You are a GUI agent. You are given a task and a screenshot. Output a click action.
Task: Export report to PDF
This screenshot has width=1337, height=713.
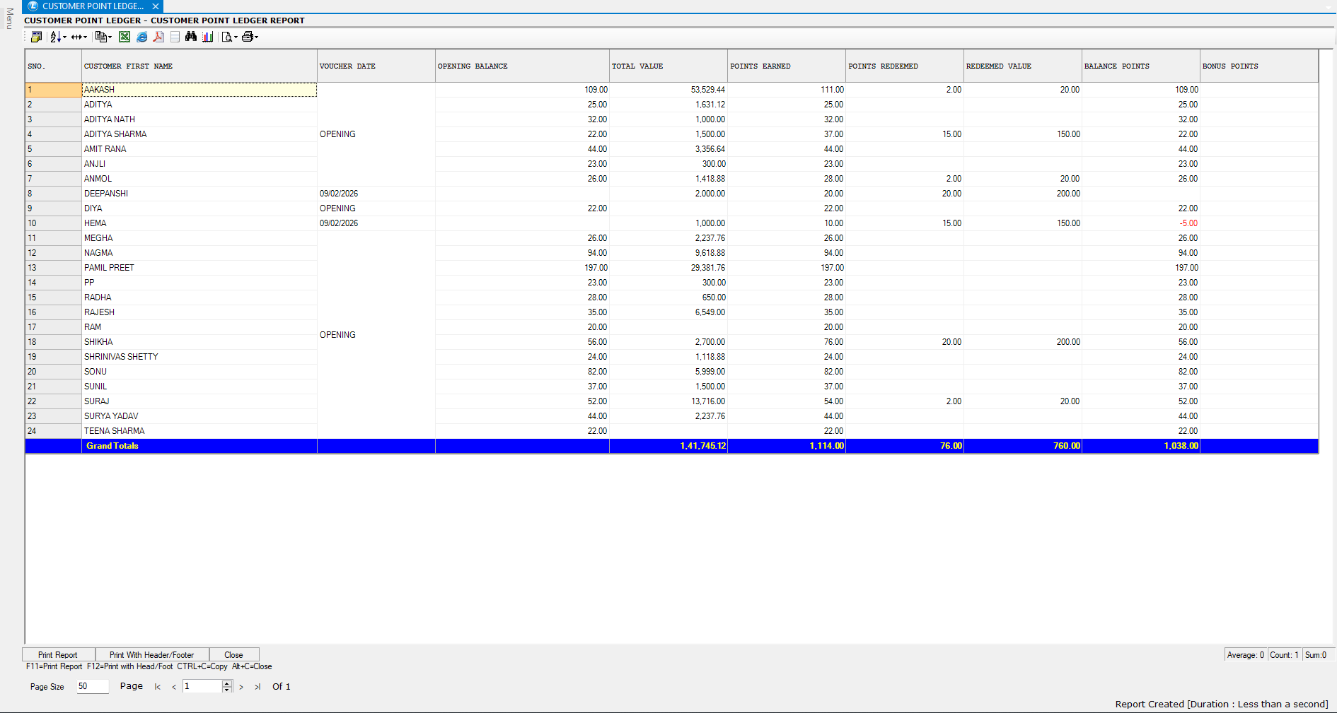158,37
